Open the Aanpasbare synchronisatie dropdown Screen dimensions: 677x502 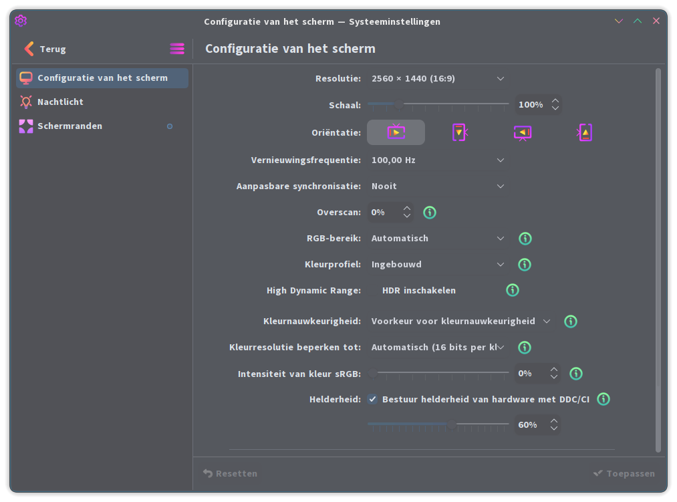pyautogui.click(x=437, y=186)
